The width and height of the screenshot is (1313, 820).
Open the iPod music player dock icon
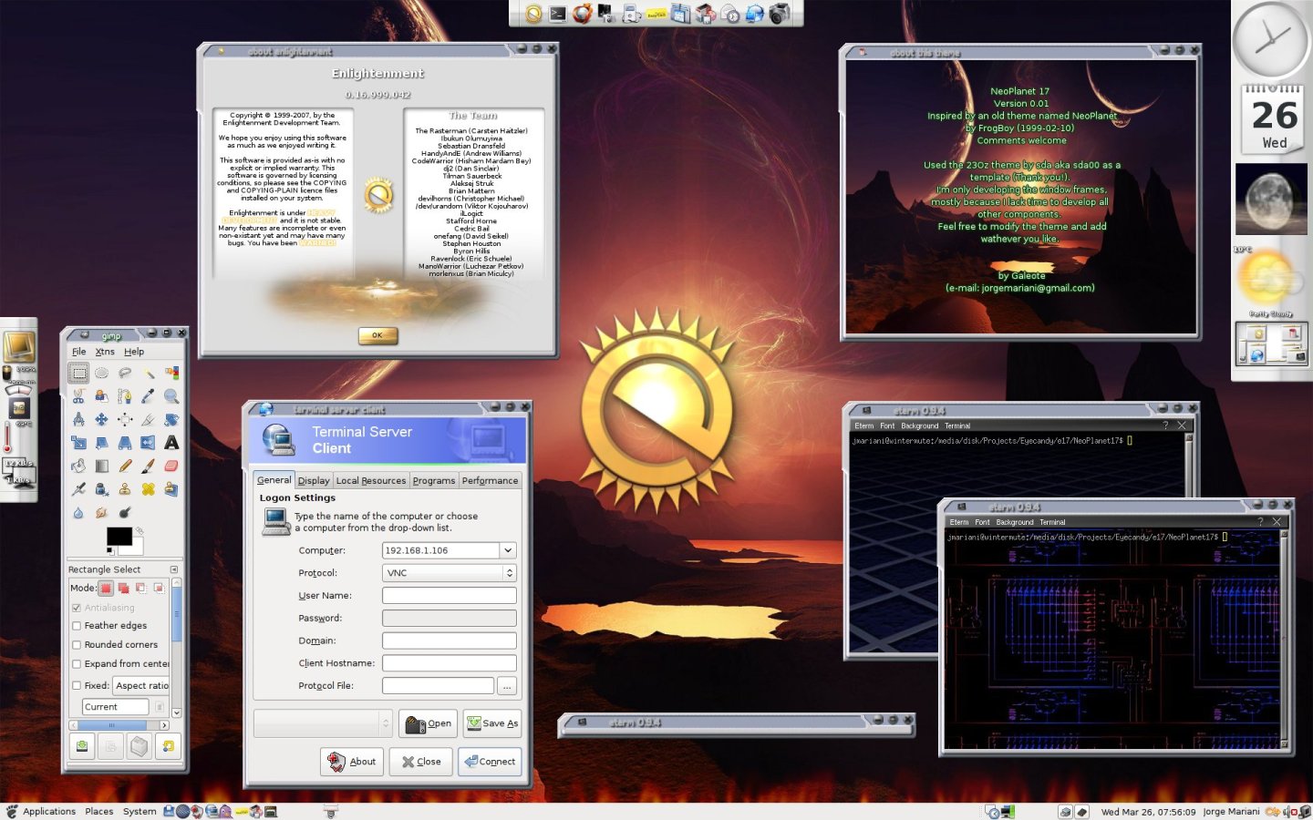pos(631,14)
